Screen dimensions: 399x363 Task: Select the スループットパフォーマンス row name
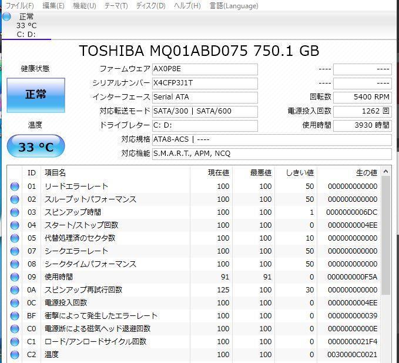pyautogui.click(x=90, y=199)
